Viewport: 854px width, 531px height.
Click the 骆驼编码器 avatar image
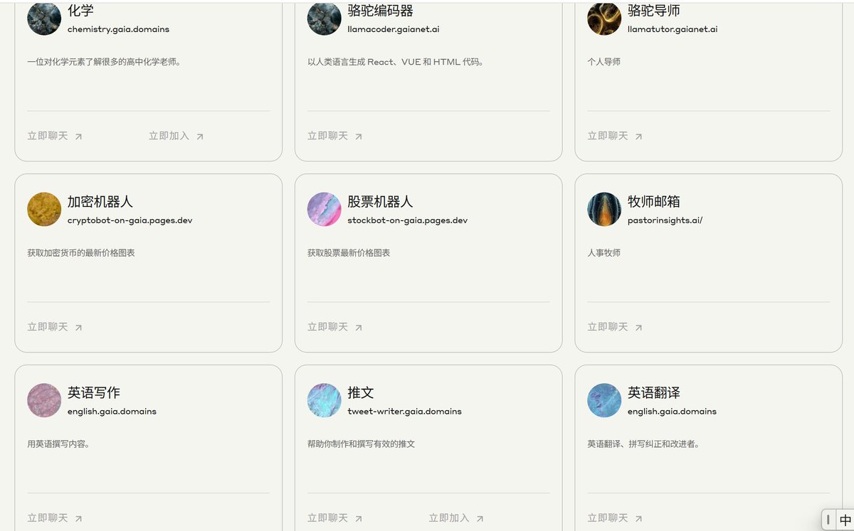coord(325,18)
